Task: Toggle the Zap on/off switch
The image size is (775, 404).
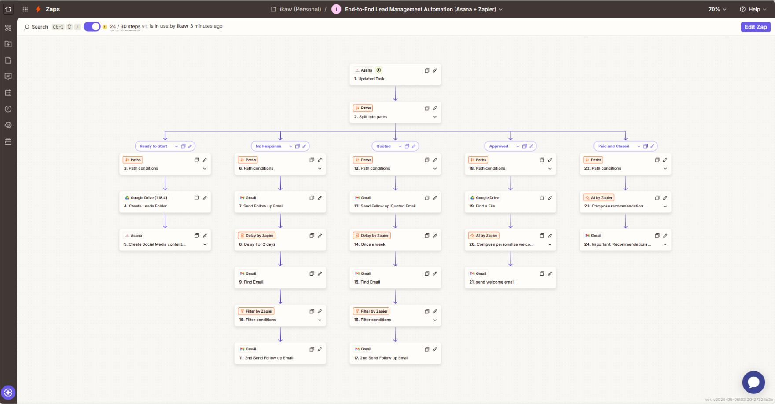Action: click(92, 26)
